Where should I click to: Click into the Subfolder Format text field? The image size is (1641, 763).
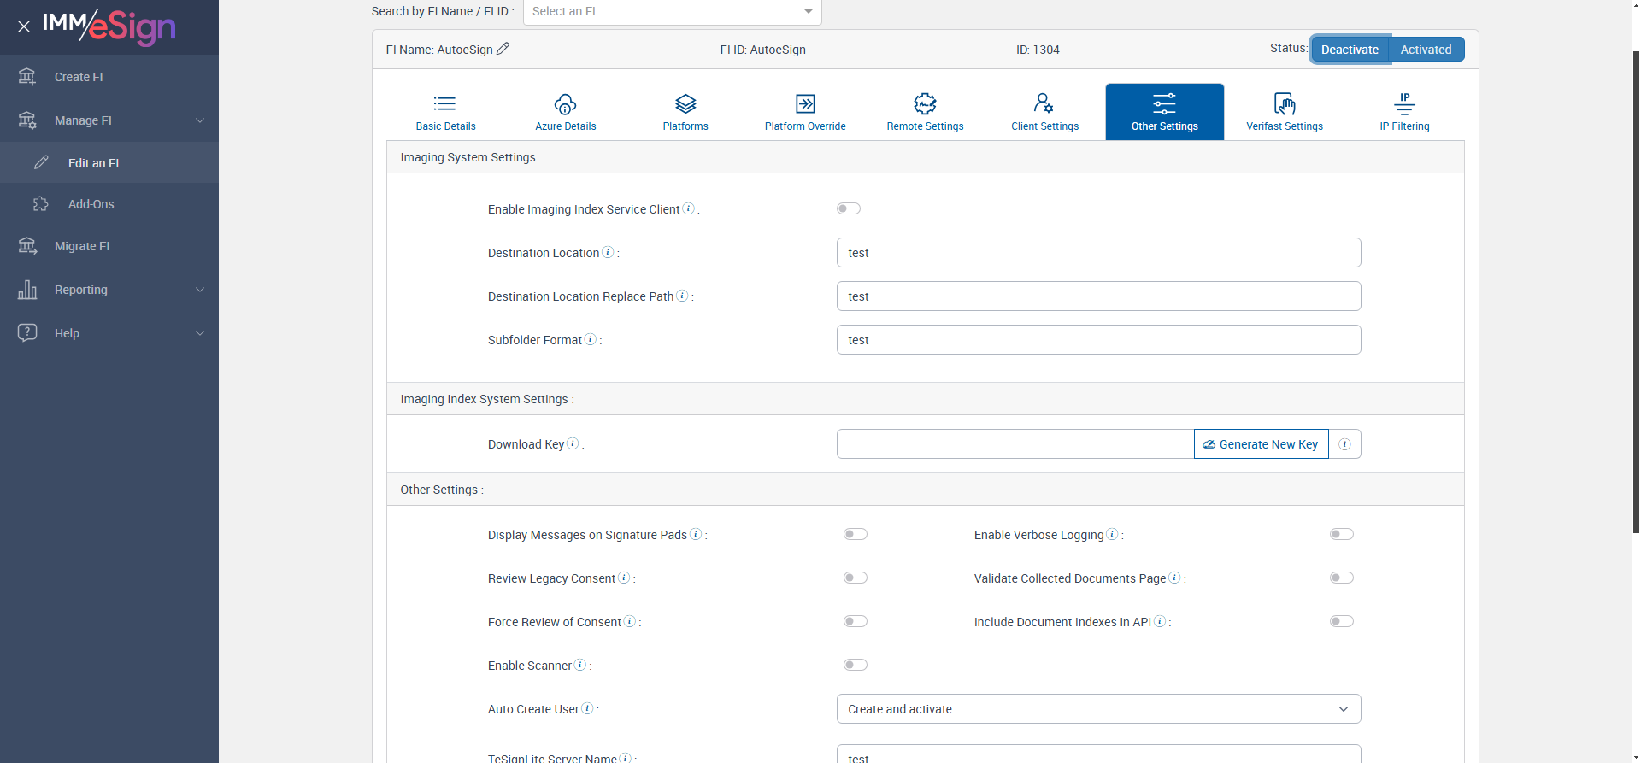pos(1098,340)
